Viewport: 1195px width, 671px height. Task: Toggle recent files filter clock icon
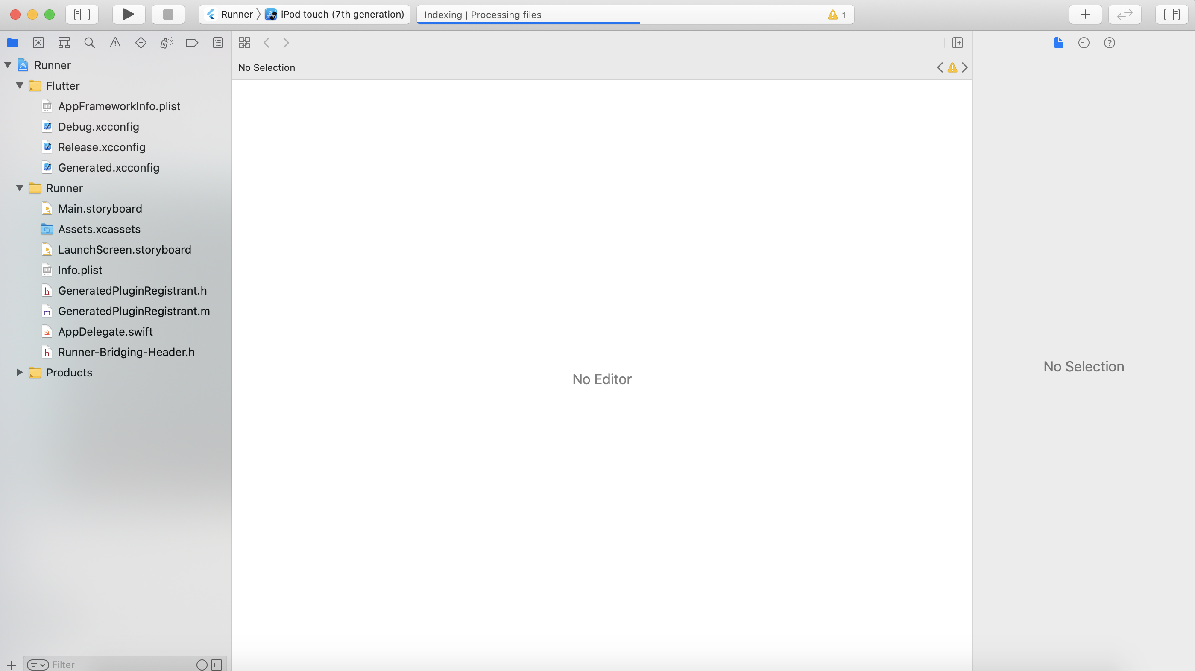[201, 665]
